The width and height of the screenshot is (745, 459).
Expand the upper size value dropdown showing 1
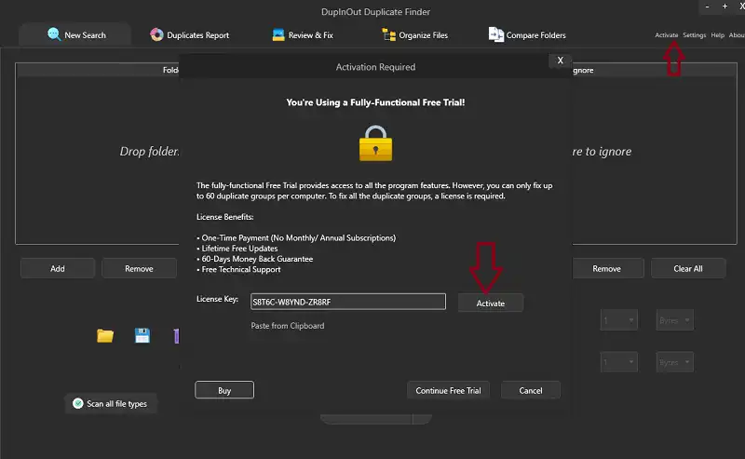618,320
